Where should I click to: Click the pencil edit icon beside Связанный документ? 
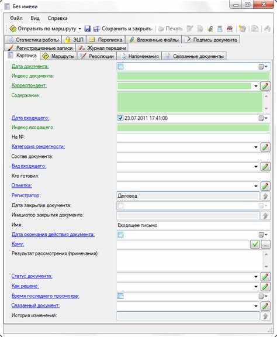pos(265,306)
